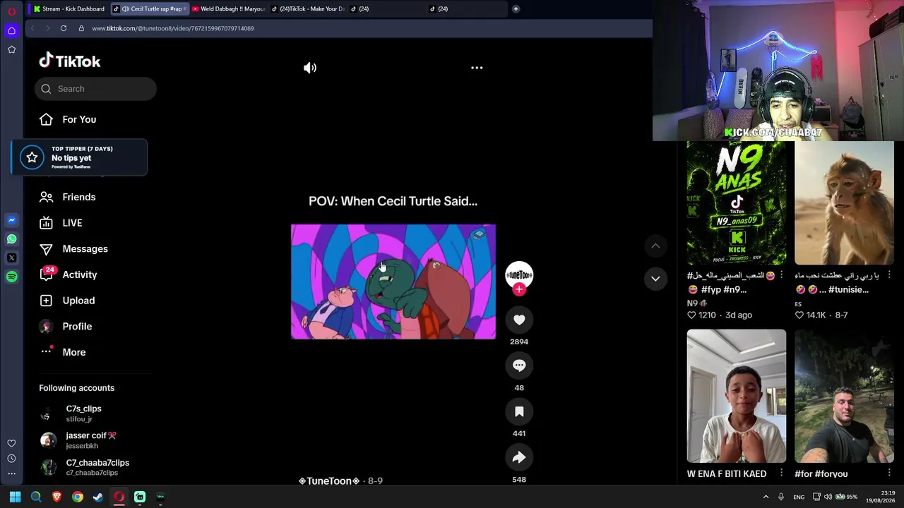
Task: Reload the current page
Action: click(64, 28)
